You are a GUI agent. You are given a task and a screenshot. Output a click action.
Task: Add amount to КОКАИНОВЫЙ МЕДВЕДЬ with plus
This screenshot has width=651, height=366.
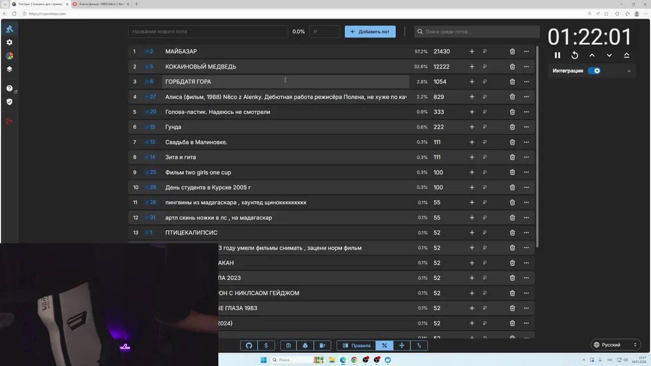pyautogui.click(x=472, y=67)
